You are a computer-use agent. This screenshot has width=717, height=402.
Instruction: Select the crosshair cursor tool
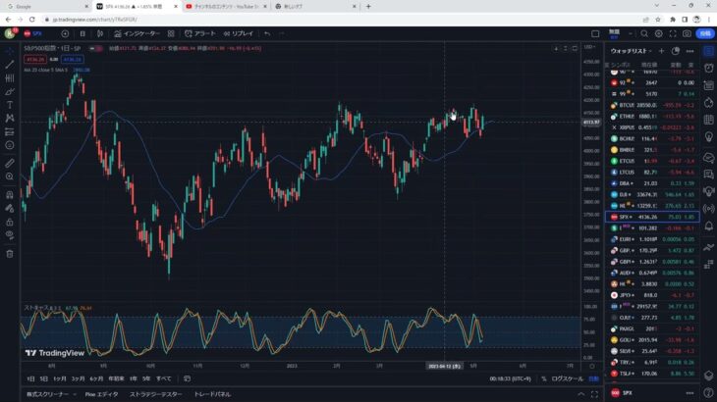point(10,51)
